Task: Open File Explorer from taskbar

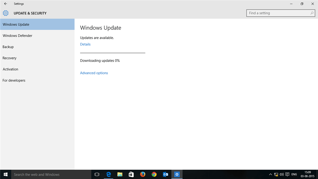Action: [120, 175]
